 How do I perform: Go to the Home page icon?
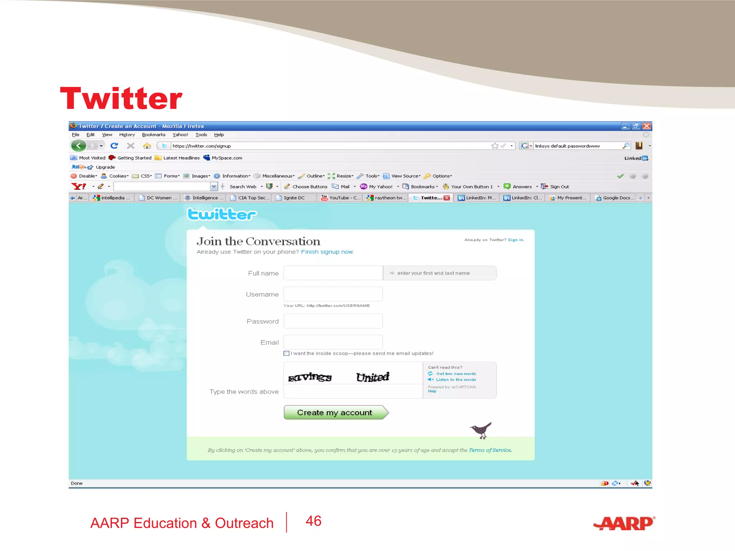147,146
